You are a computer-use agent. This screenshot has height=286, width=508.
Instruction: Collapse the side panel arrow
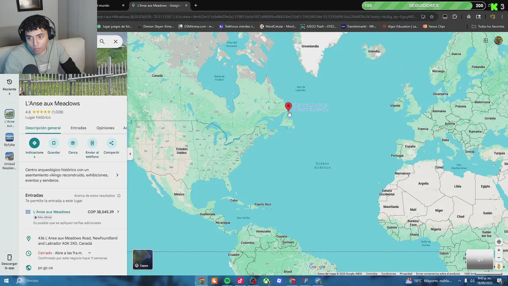click(x=130, y=154)
